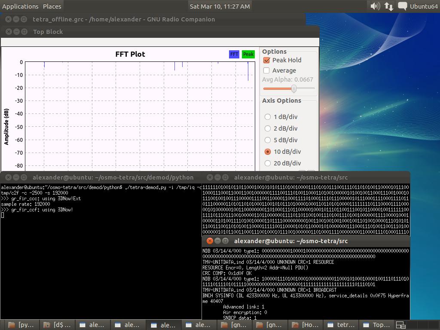Select the 10 dB/div radio button
440x330 pixels.
click(268, 152)
